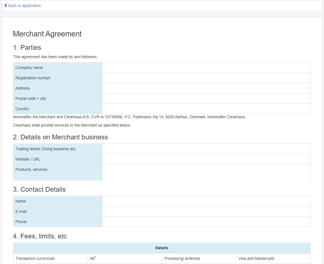Viewport: 324px width, 264px height.
Task: Click the 'Website / URL' label
Action: 28,159
